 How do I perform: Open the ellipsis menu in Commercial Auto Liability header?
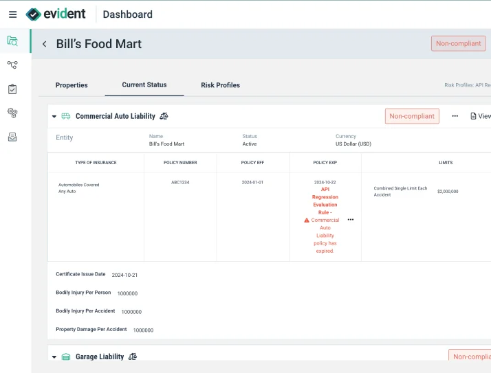pyautogui.click(x=455, y=116)
